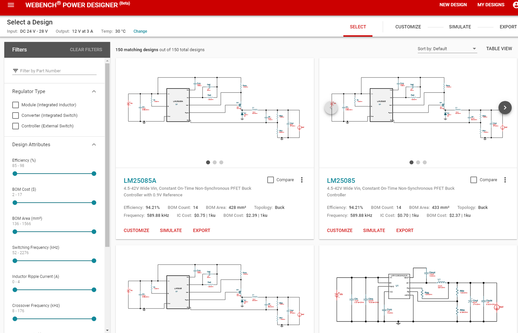Select first carousel dot under LM25085 schematic
The image size is (518, 333).
(411, 162)
